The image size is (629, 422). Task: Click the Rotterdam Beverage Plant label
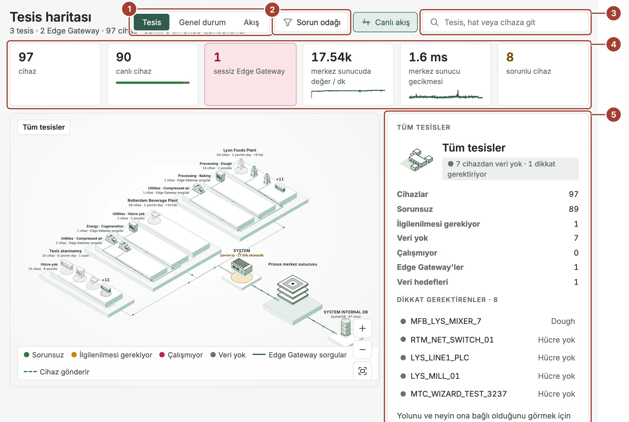click(153, 200)
